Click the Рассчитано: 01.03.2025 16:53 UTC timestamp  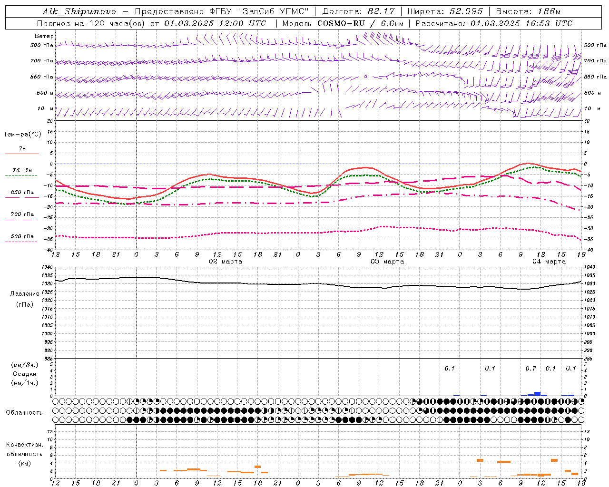pos(494,23)
